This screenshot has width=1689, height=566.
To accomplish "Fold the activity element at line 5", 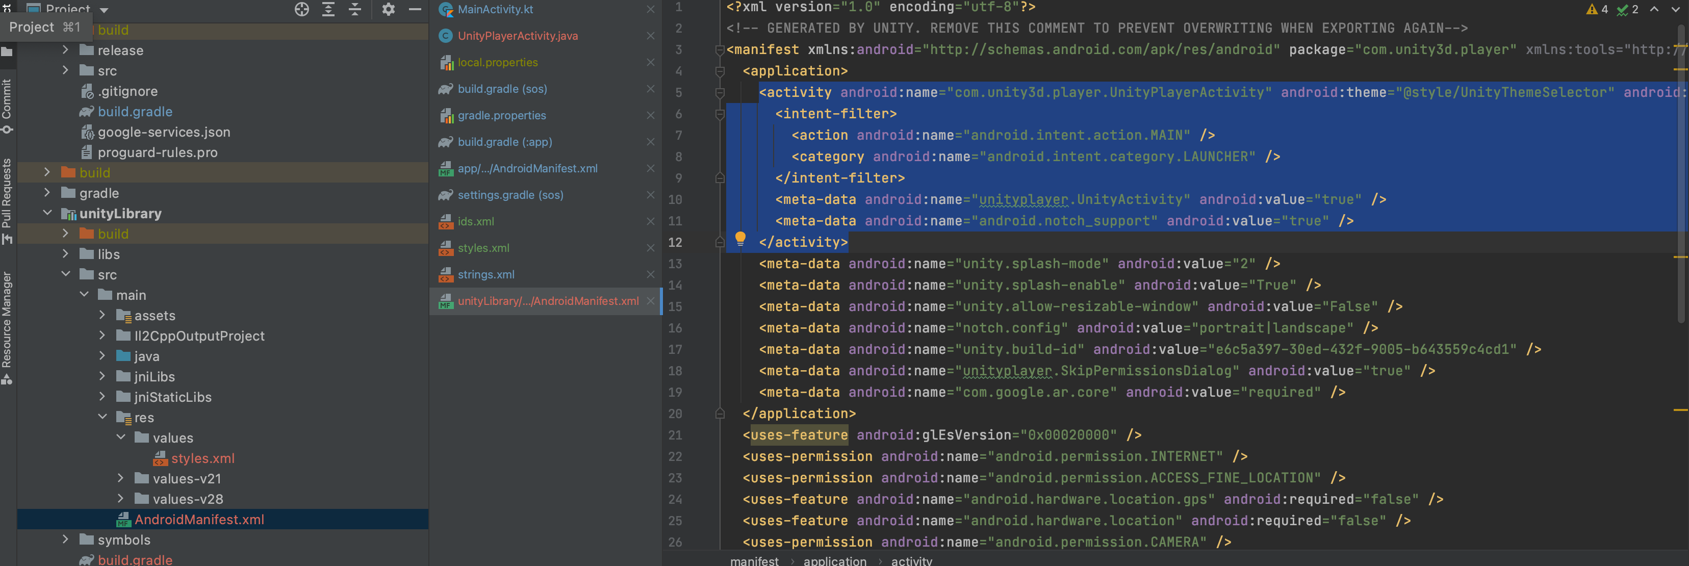I will (x=719, y=92).
